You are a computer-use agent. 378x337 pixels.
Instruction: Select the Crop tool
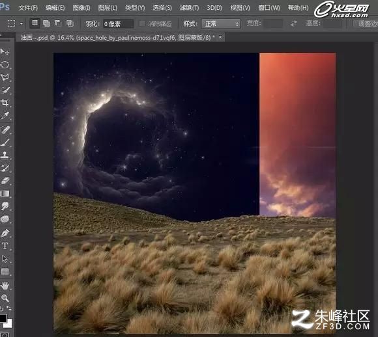[x=5, y=103]
